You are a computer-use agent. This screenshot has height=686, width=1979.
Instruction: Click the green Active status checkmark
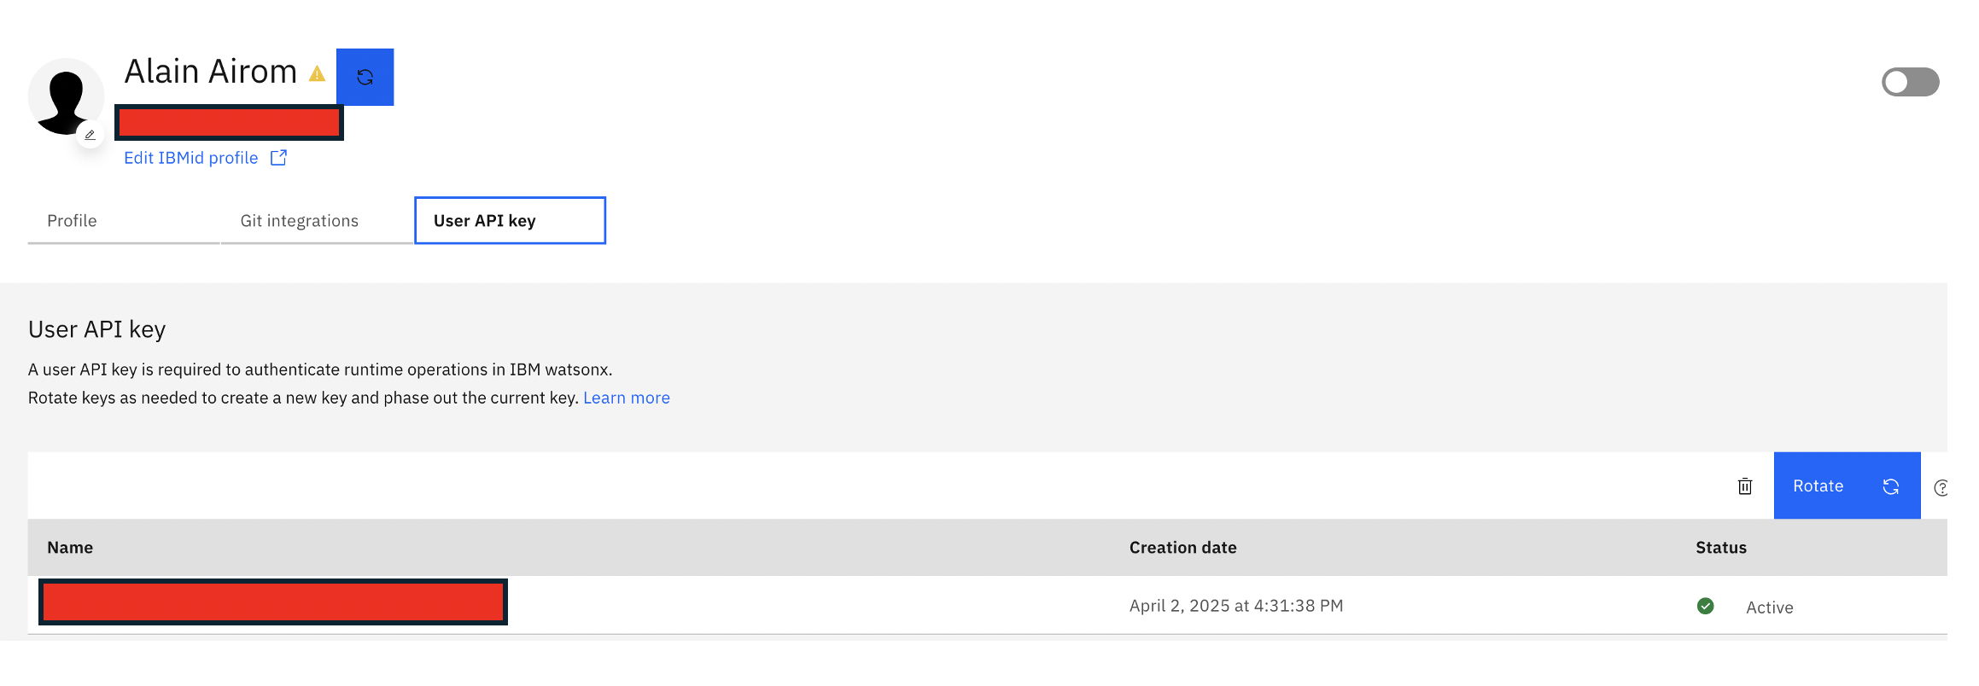coord(1706,606)
